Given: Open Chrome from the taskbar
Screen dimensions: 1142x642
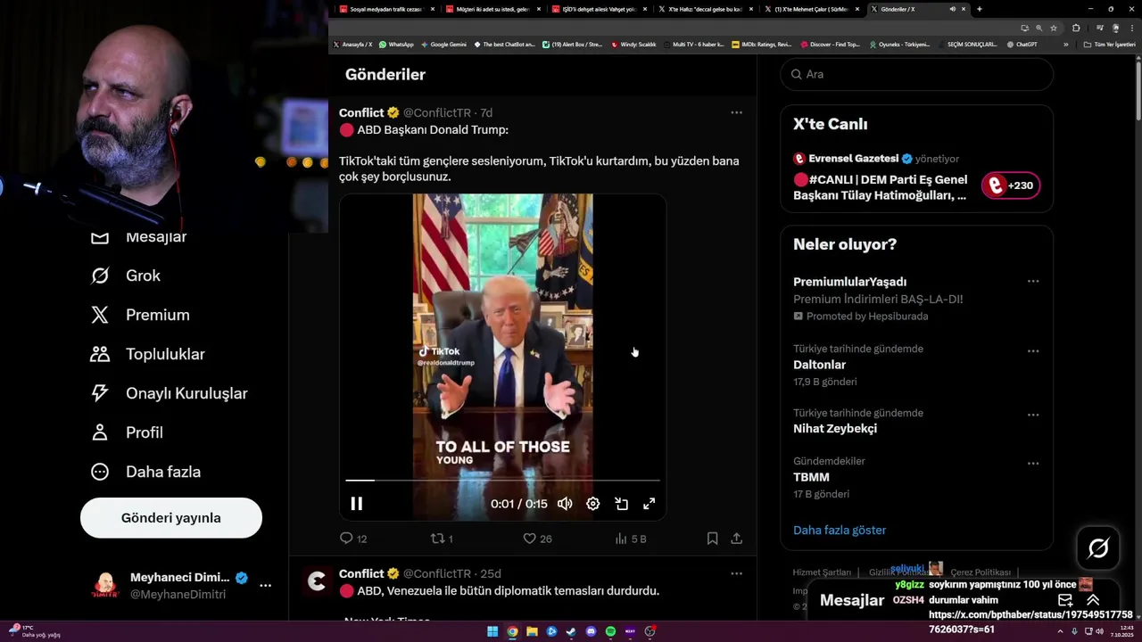Looking at the screenshot, I should click(x=512, y=631).
